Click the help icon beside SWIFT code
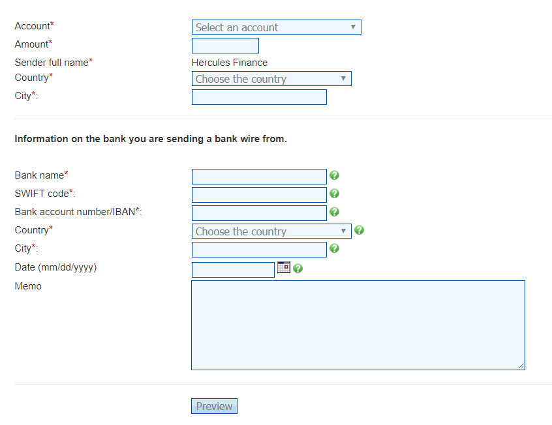The image size is (552, 425). [334, 194]
